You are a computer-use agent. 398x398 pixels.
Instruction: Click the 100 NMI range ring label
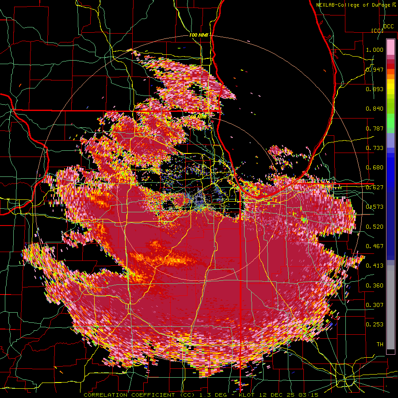coord(199,35)
